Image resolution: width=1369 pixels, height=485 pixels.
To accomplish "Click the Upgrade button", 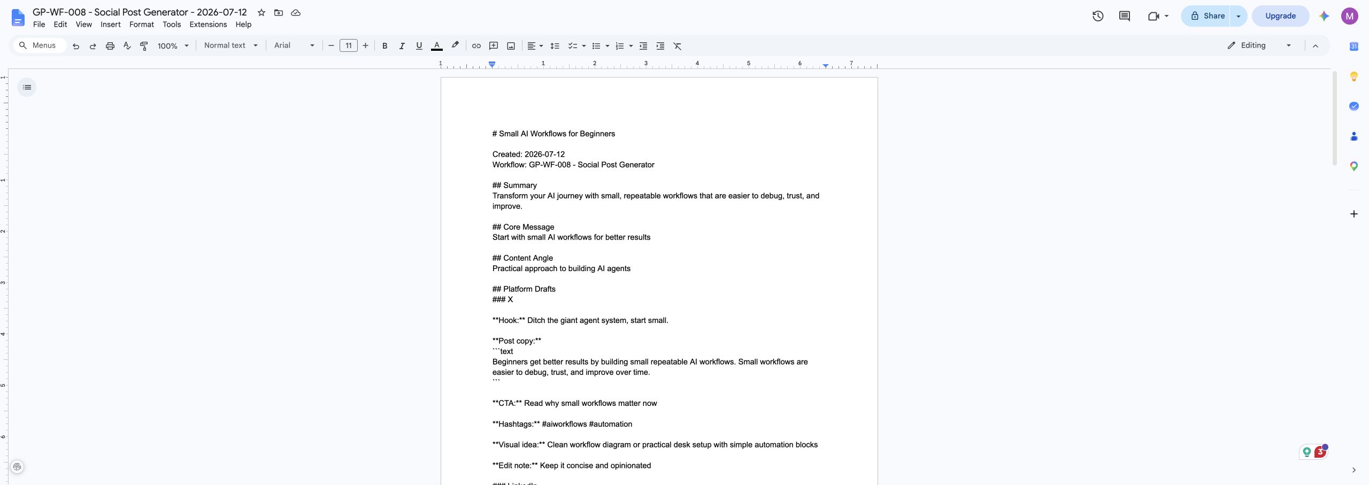I will [1280, 16].
